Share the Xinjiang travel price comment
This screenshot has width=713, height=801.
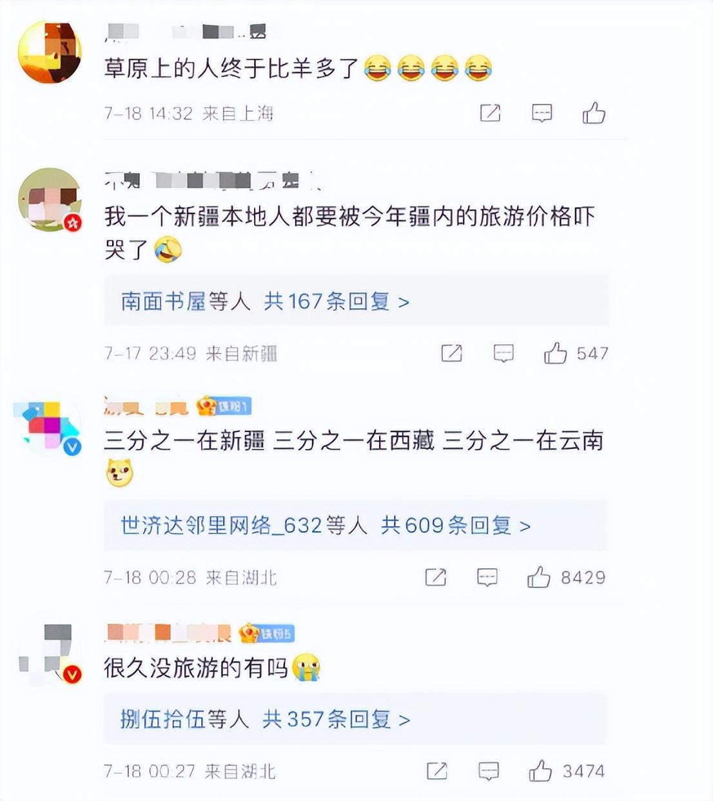point(451,353)
